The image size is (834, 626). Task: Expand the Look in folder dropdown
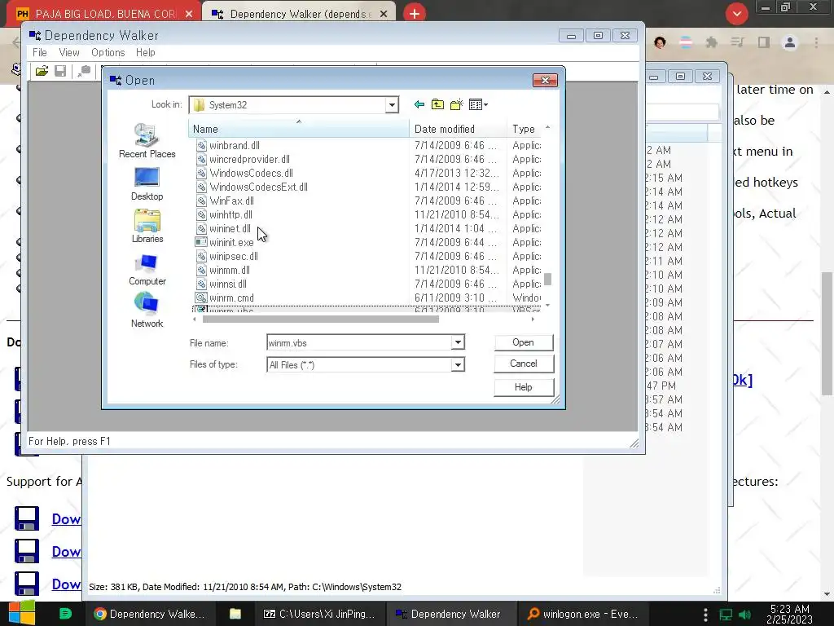coord(392,105)
